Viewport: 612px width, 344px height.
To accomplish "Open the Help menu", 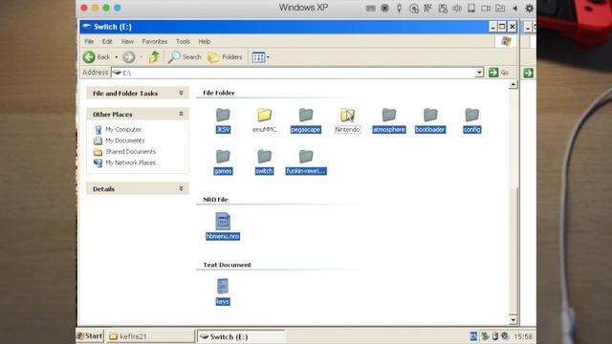I will pyautogui.click(x=205, y=41).
